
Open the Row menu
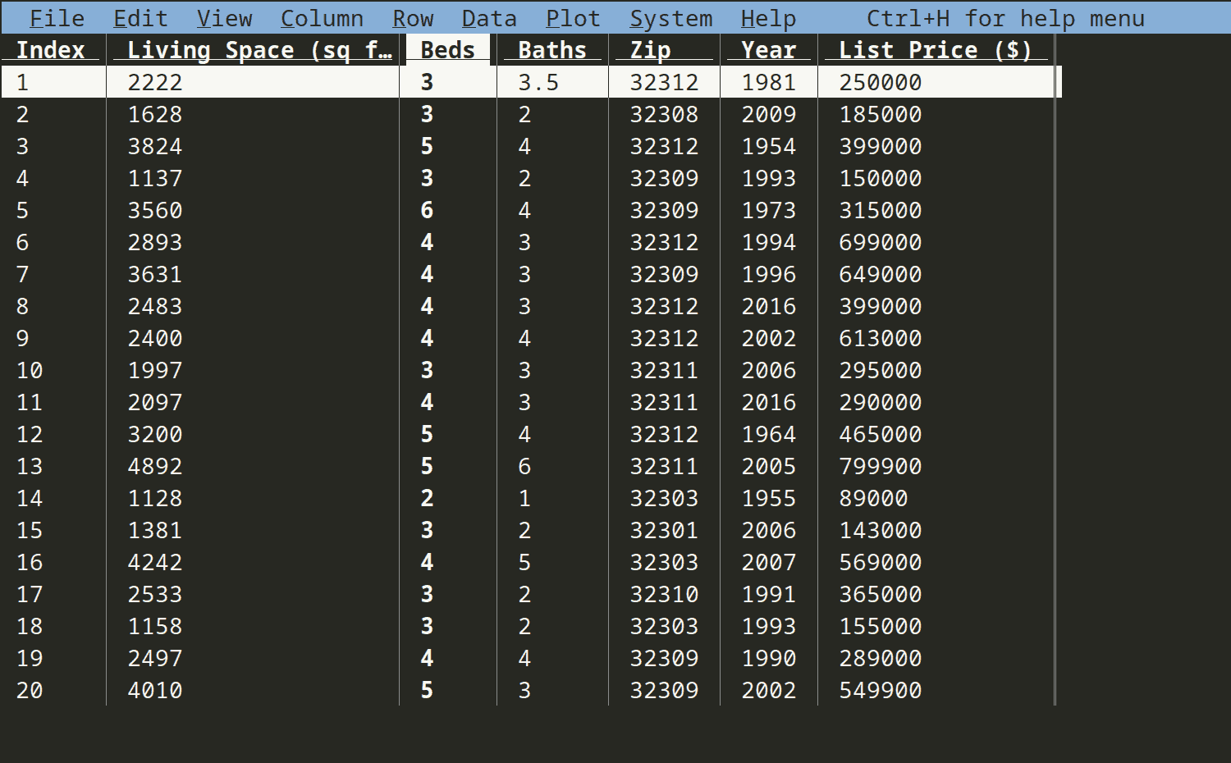click(413, 18)
